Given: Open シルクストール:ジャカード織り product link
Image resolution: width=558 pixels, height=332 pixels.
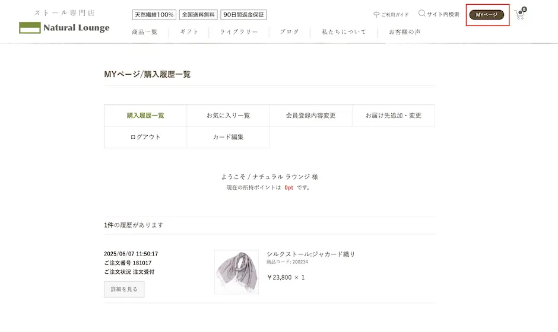Looking at the screenshot, I should (x=310, y=254).
